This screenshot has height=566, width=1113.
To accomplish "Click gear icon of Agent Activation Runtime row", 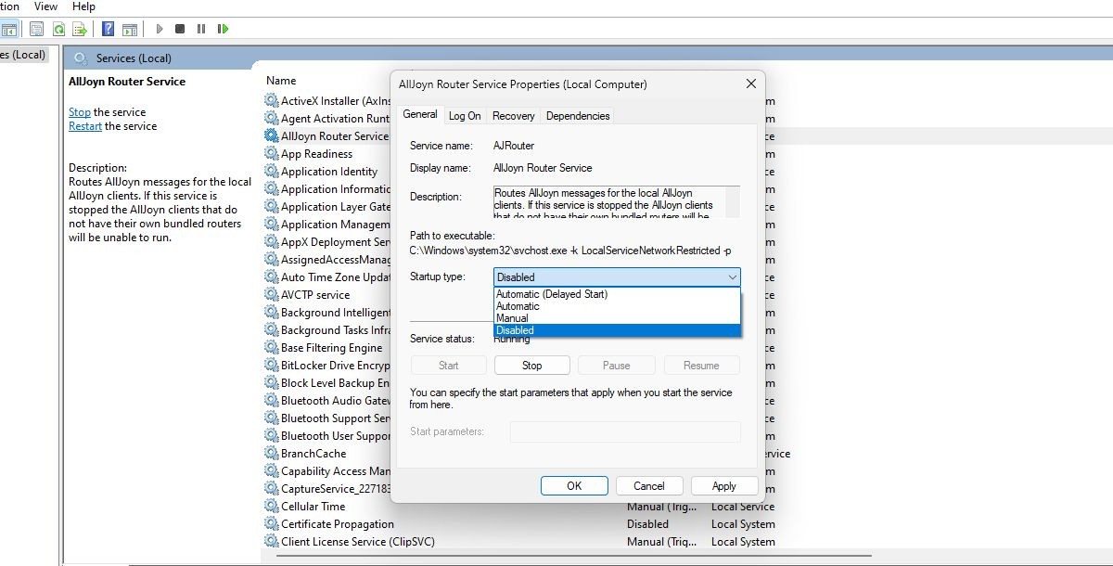I will tap(271, 118).
